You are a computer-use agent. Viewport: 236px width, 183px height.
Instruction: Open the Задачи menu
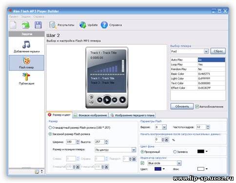pos(26,17)
